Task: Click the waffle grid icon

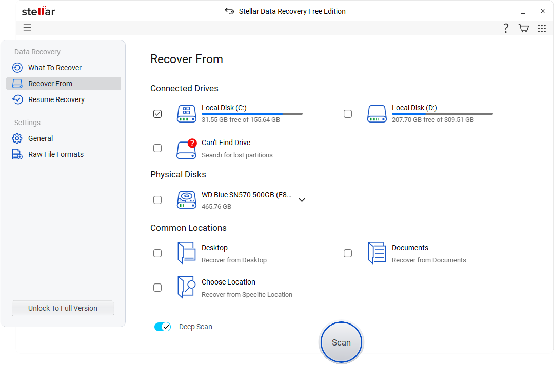Action: pyautogui.click(x=542, y=28)
